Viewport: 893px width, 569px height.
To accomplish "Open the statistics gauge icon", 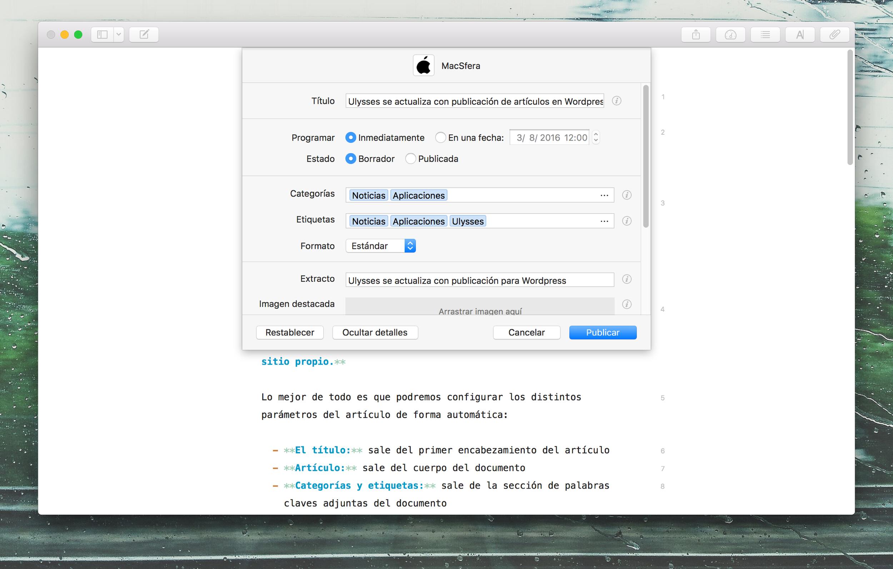I will (730, 35).
